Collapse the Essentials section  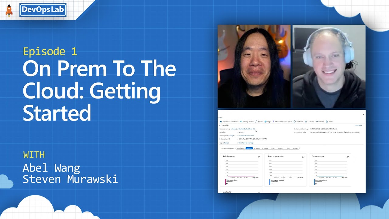tap(224, 125)
